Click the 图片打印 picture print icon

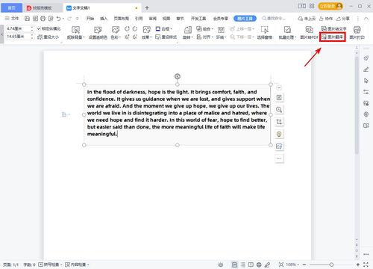click(x=357, y=33)
